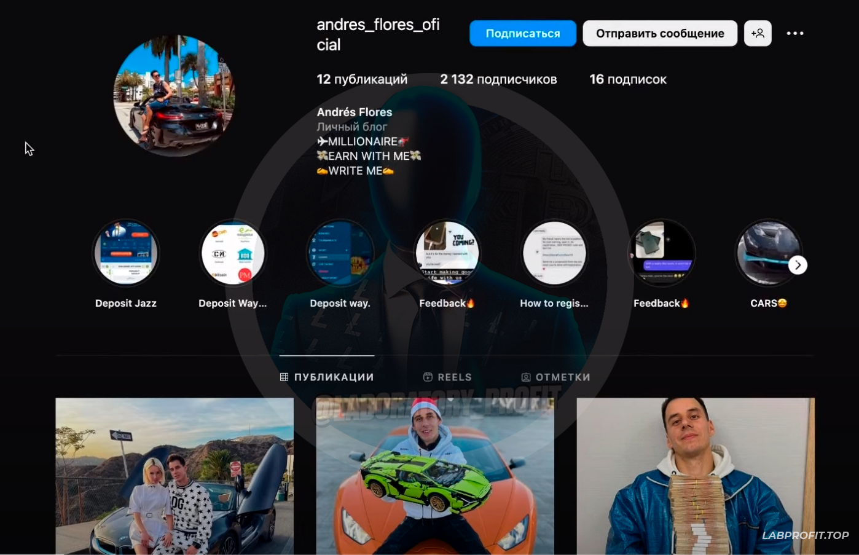Show the 2 132 подписчиков list

[x=498, y=79]
